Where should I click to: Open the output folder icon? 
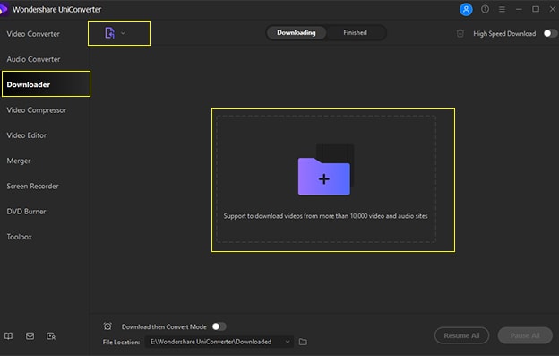tap(303, 342)
